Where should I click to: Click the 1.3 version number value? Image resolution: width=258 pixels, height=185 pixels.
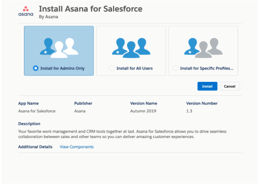pos(189,111)
